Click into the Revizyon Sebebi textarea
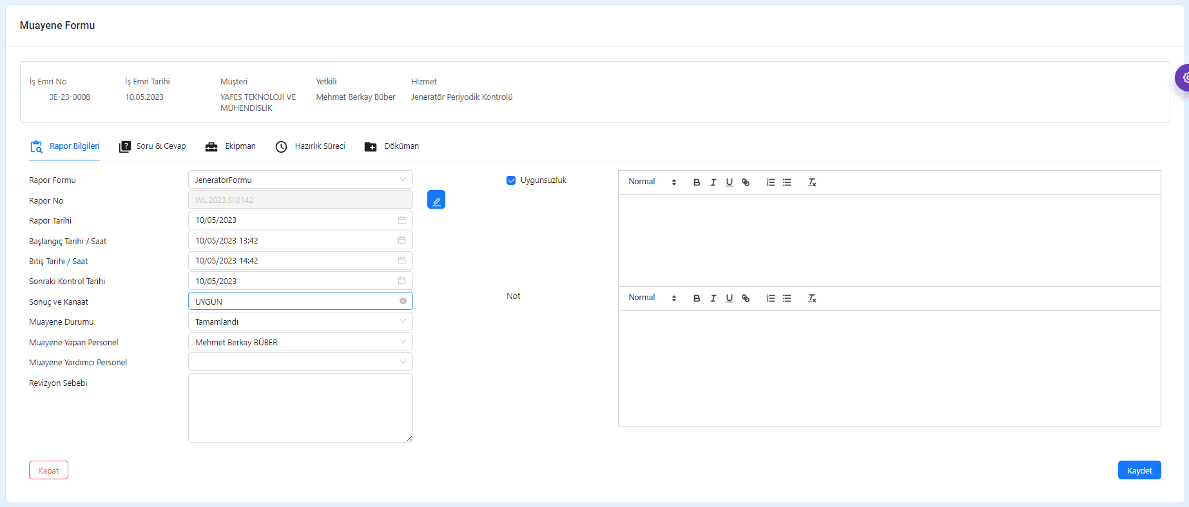Viewport: 1189px width, 507px height. (x=300, y=408)
